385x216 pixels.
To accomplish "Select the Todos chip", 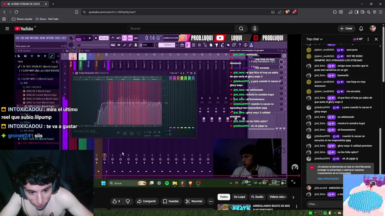I will (224, 197).
